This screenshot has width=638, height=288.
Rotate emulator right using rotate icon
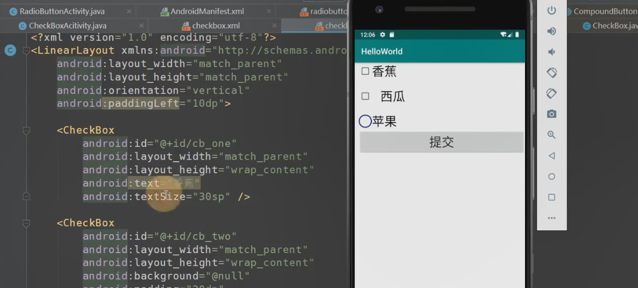551,94
